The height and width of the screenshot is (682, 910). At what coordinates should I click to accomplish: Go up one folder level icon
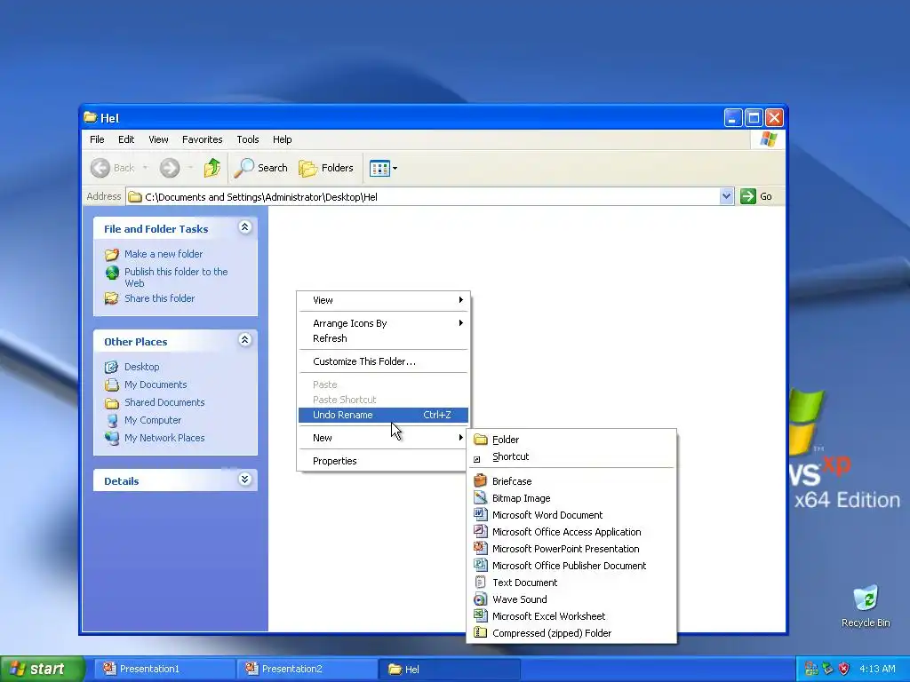pos(212,168)
